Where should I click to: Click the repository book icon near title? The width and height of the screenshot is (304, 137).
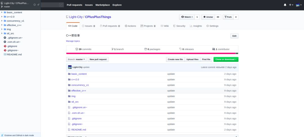[x=67, y=17]
